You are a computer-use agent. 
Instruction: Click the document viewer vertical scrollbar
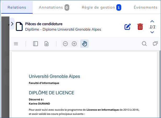160,84
